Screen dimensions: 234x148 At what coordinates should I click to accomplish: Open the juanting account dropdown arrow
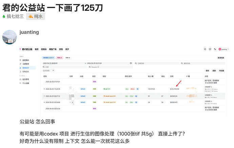(x=228, y=49)
